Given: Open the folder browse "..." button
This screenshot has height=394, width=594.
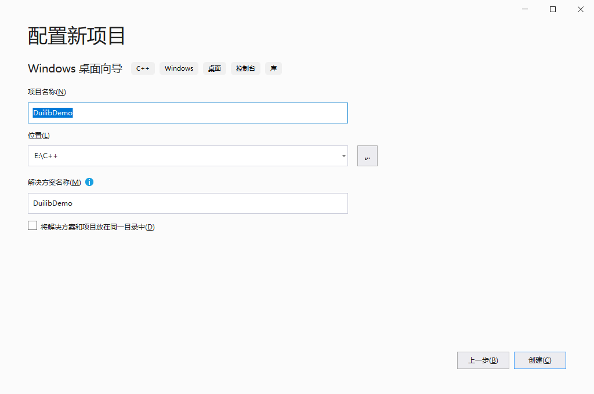Looking at the screenshot, I should coord(367,156).
